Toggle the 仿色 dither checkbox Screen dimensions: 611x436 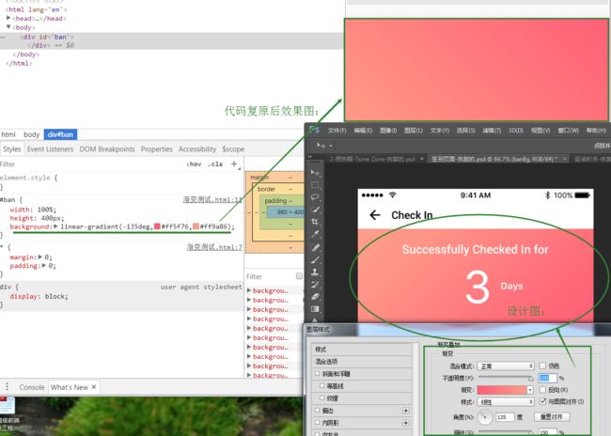[542, 366]
